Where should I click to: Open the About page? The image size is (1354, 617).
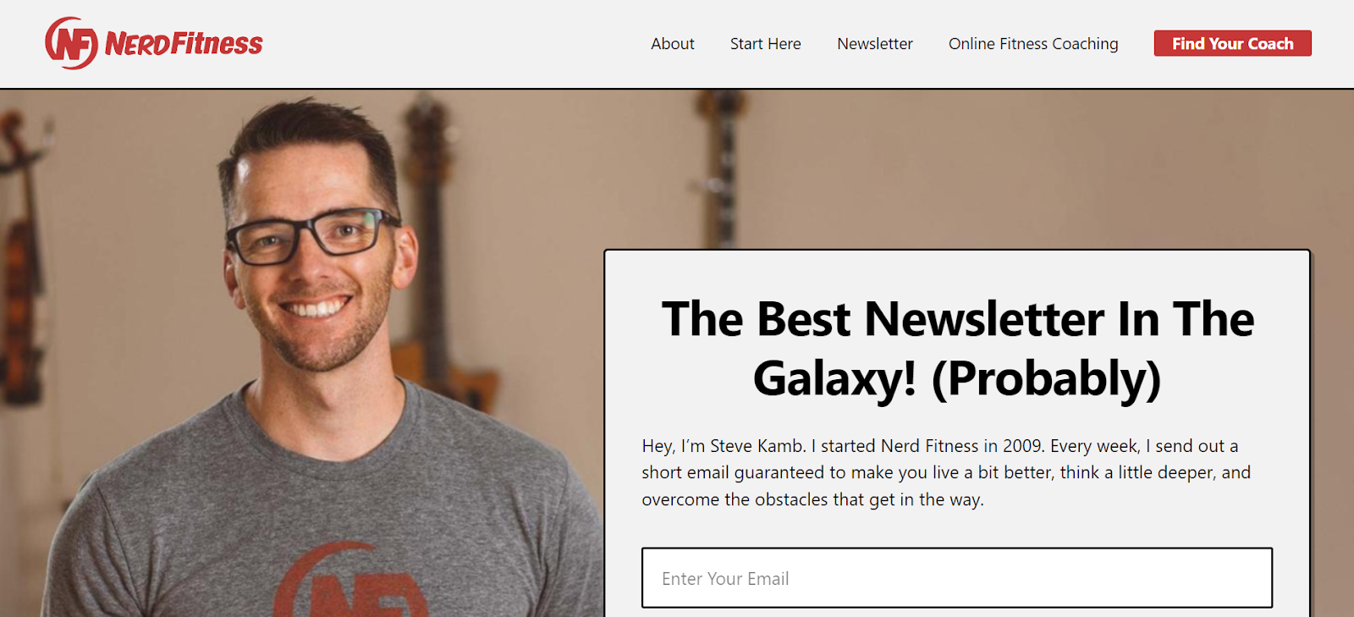(672, 44)
